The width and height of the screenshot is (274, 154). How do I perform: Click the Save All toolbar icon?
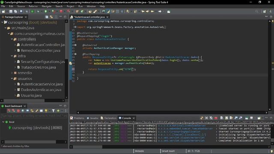click(15, 12)
